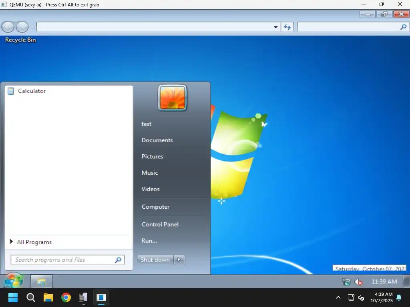410x307 pixels.
Task: Click the QEMU title bar app icon
Action: click(4, 4)
